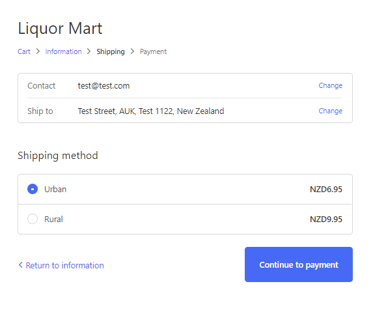The image size is (386, 327).
Task: Click the NZD6.95 Urban price
Action: [x=326, y=190]
